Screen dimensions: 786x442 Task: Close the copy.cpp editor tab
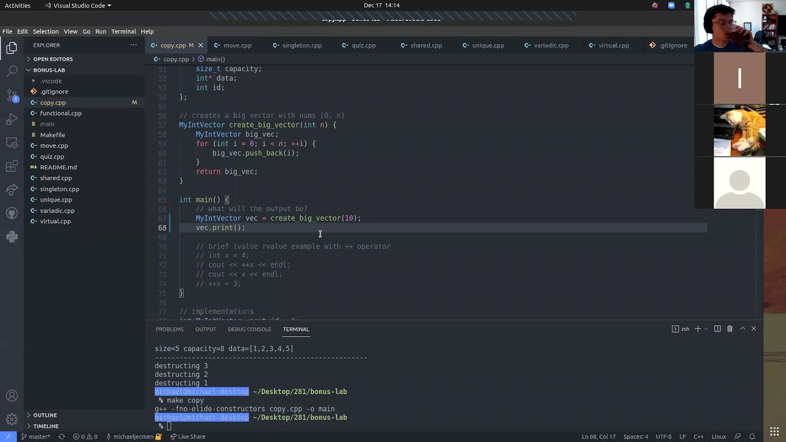(x=200, y=45)
